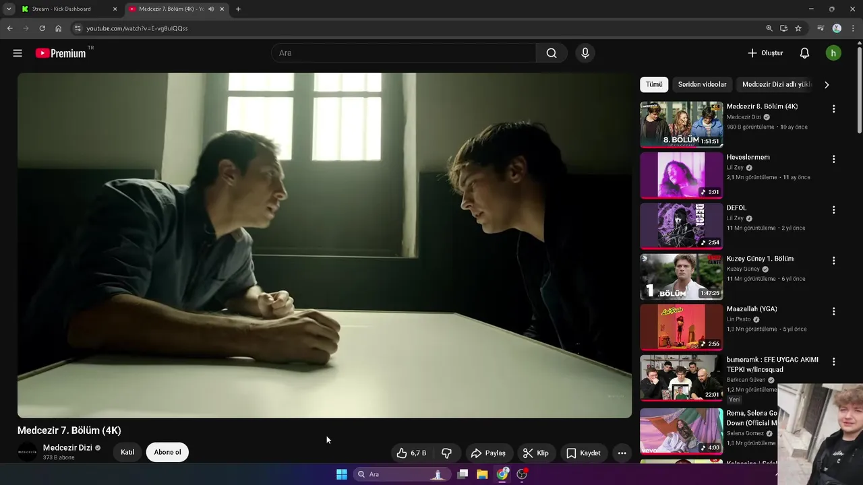Image resolution: width=863 pixels, height=485 pixels.
Task: Open the zoom magnifier in address bar
Action: point(769,28)
